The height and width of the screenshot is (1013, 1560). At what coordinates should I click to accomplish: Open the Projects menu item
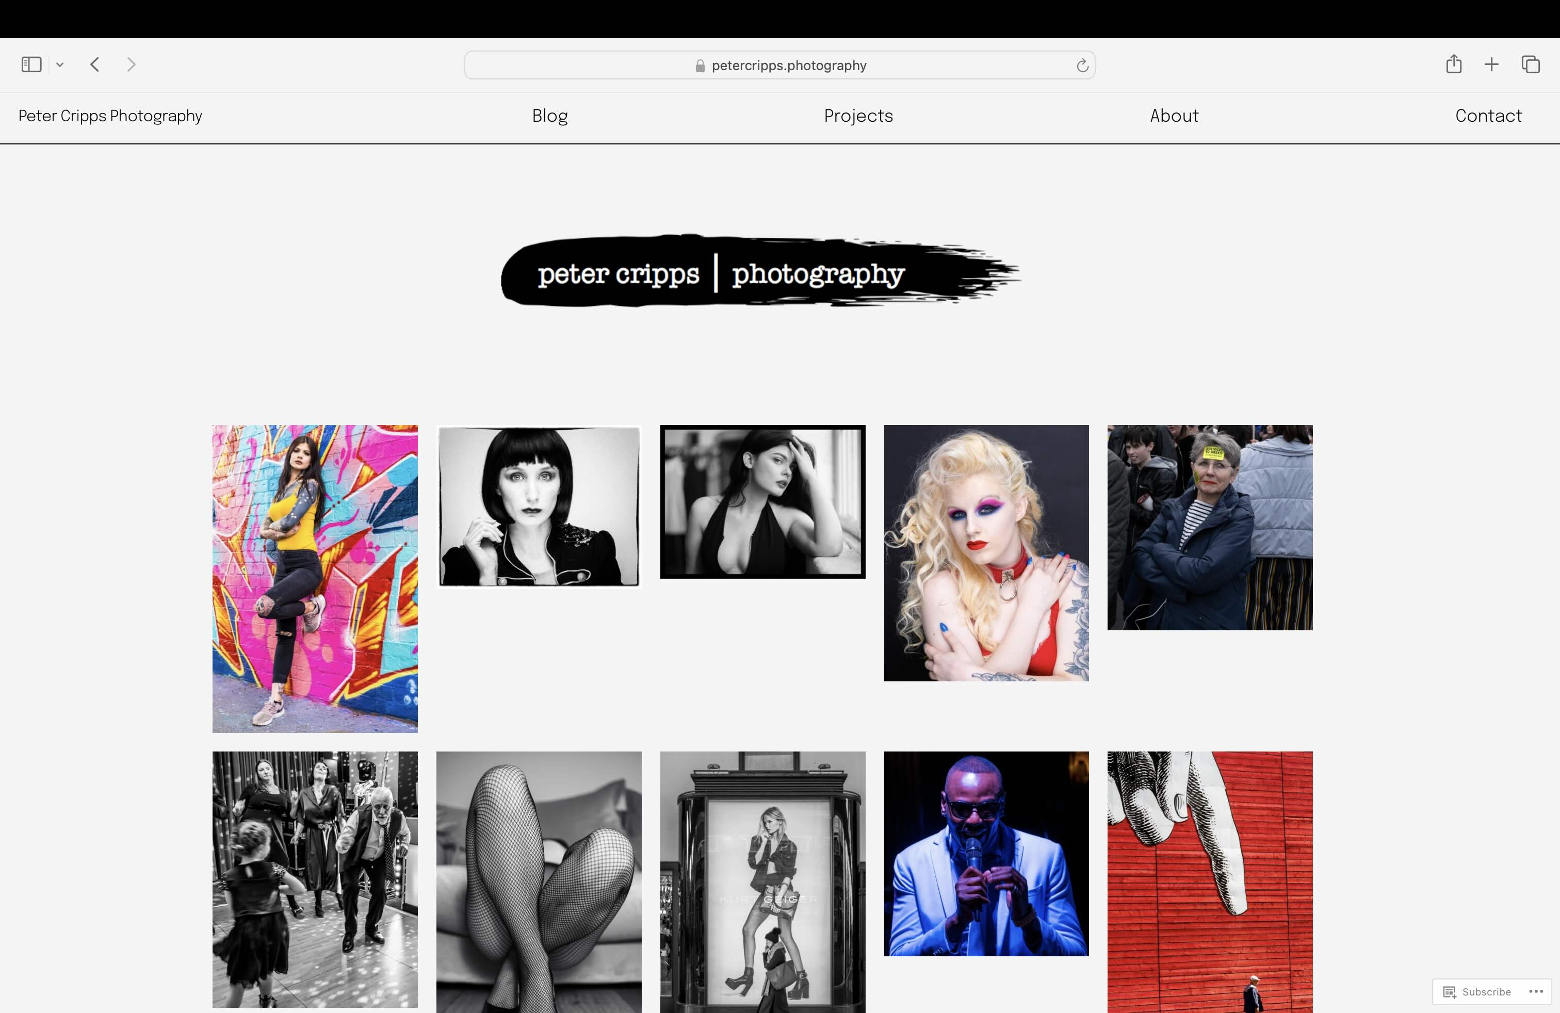click(x=858, y=116)
